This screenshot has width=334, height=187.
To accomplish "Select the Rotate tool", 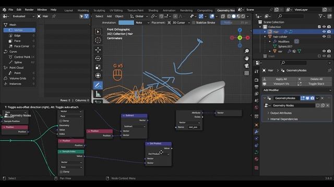I will coord(98,58).
